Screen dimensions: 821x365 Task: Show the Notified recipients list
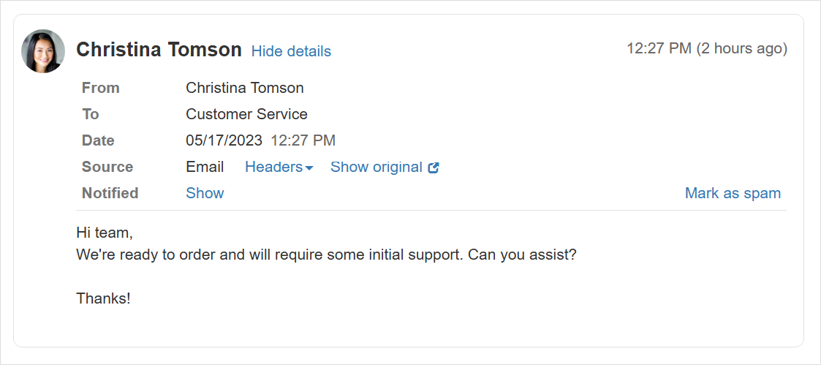pyautogui.click(x=205, y=193)
